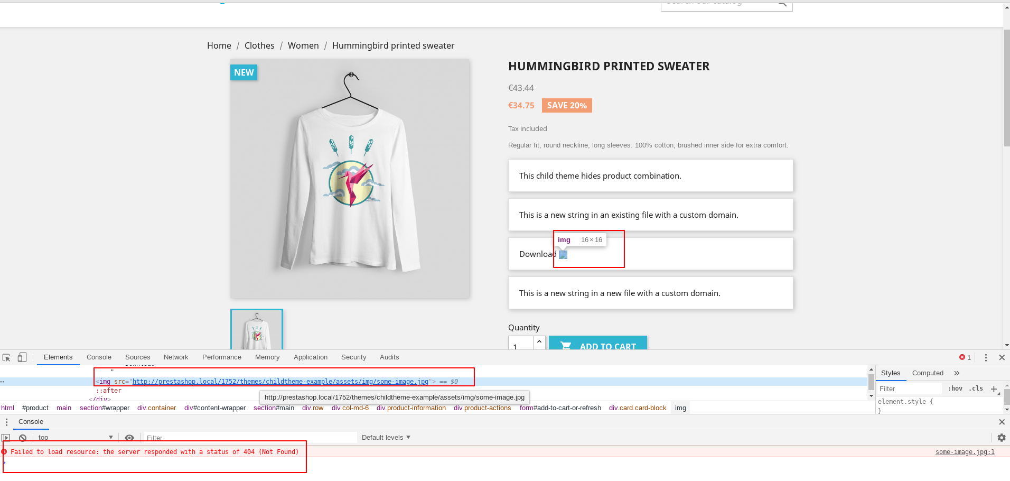Go to Home breadcrumb link
The width and height of the screenshot is (1010, 481).
click(x=219, y=45)
